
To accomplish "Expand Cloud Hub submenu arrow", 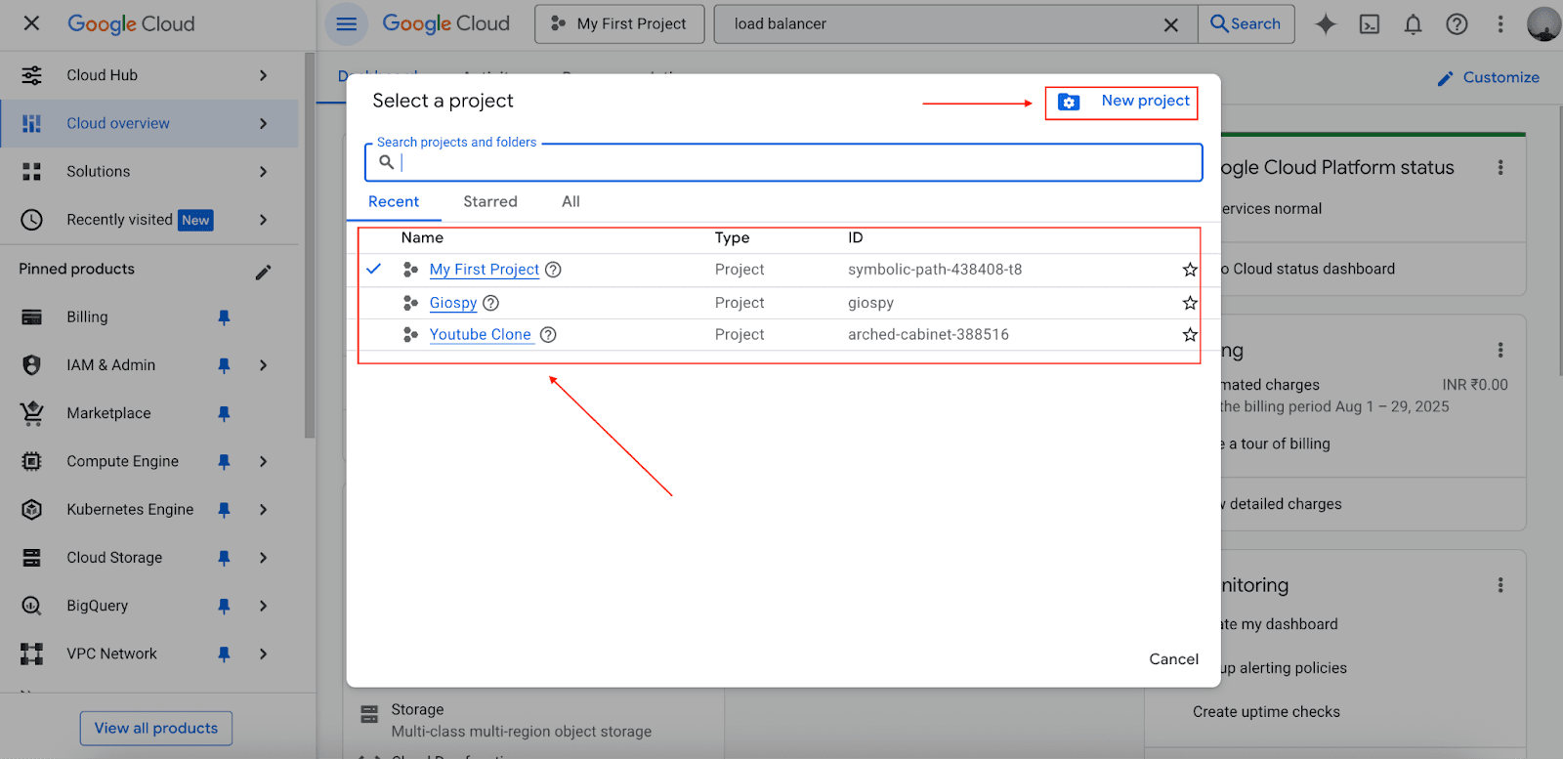I will coord(263,75).
